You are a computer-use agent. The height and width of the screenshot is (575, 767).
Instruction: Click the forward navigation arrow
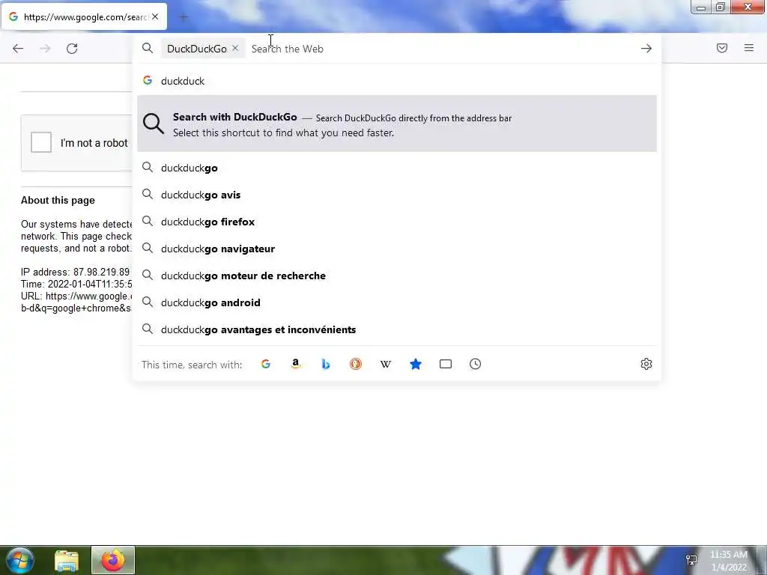point(45,49)
